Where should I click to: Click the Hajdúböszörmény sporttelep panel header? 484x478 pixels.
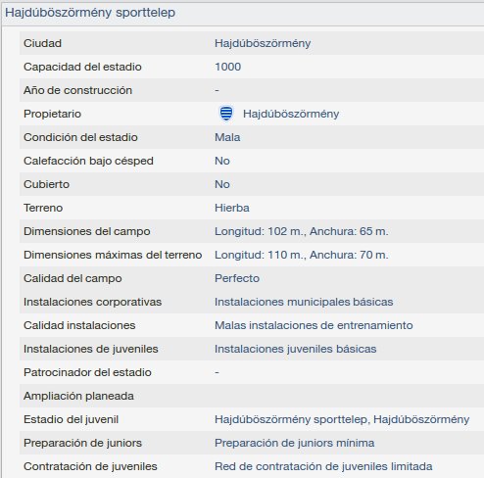[x=243, y=13]
